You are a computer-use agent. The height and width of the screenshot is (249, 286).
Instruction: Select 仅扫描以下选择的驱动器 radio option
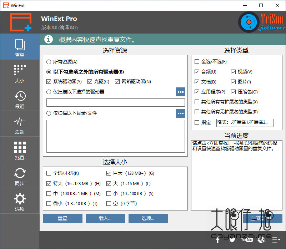pyautogui.click(x=75, y=92)
